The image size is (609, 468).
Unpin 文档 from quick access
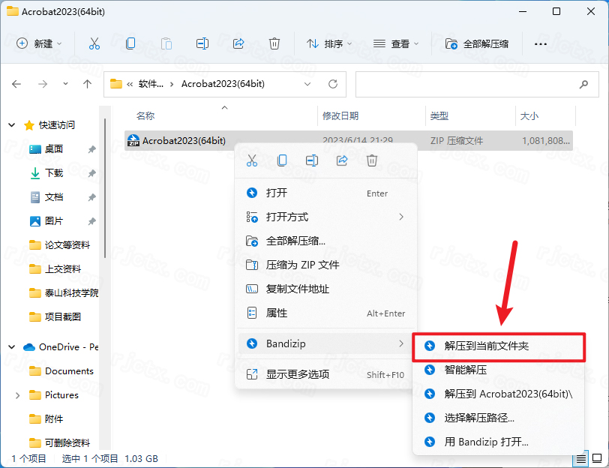pyautogui.click(x=91, y=197)
